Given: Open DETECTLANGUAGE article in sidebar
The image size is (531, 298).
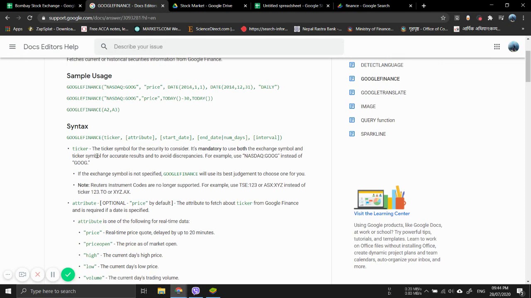Looking at the screenshot, I should pyautogui.click(x=382, y=65).
